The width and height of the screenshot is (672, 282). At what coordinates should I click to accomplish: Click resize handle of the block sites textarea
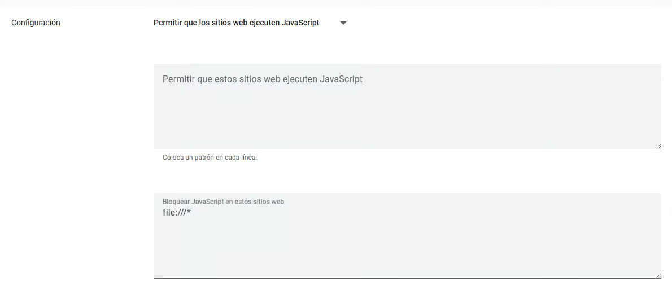[x=658, y=275]
